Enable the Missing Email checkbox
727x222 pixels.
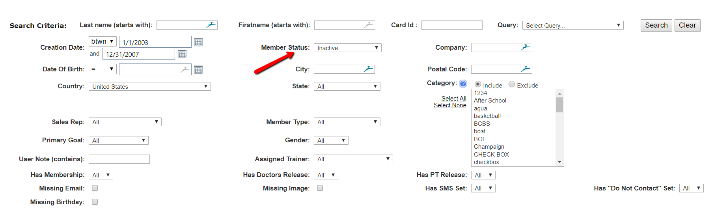tap(95, 188)
